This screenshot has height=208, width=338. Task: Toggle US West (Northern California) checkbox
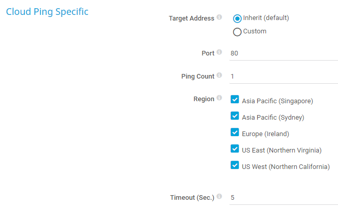[235, 165]
